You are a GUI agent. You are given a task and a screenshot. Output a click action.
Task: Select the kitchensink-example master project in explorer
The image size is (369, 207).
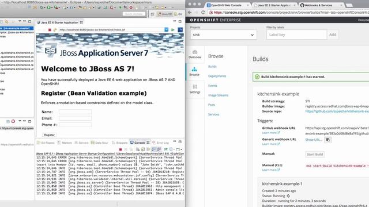pyautogui.click(x=17, y=28)
